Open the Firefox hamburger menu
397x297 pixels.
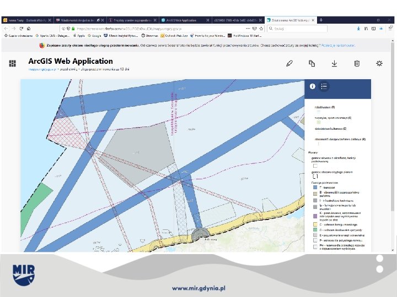click(390, 28)
